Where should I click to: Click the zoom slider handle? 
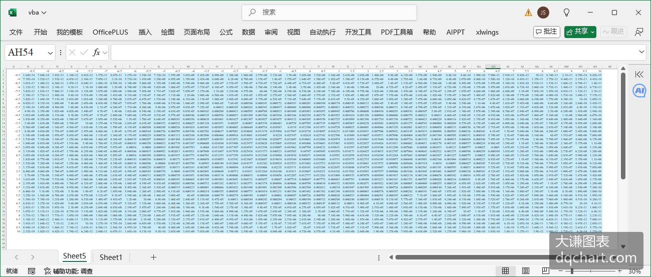(x=573, y=271)
